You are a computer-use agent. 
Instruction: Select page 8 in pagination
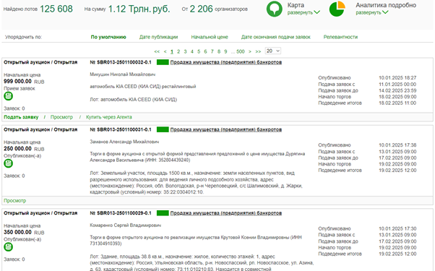[x=219, y=51]
